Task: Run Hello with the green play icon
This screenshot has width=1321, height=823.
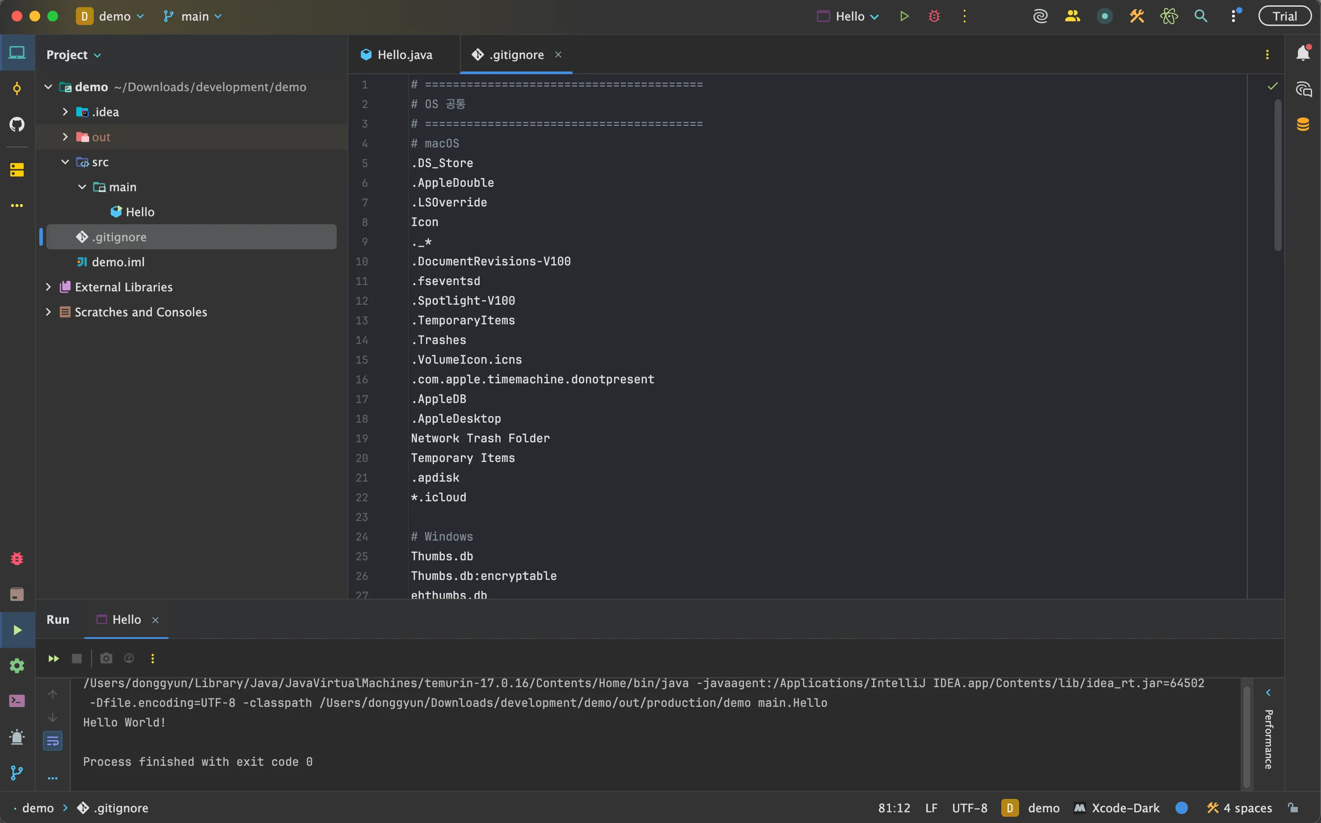Action: coord(904,17)
